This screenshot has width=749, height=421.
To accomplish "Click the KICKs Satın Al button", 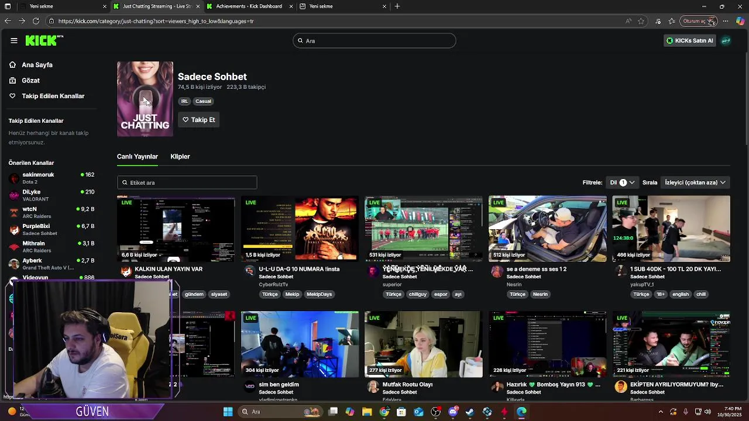I will coord(689,40).
